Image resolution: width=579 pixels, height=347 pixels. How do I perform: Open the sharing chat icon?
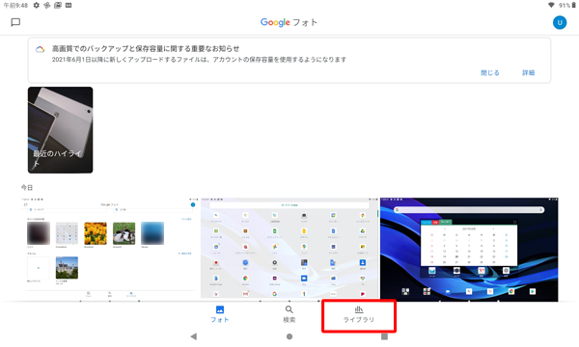15,22
